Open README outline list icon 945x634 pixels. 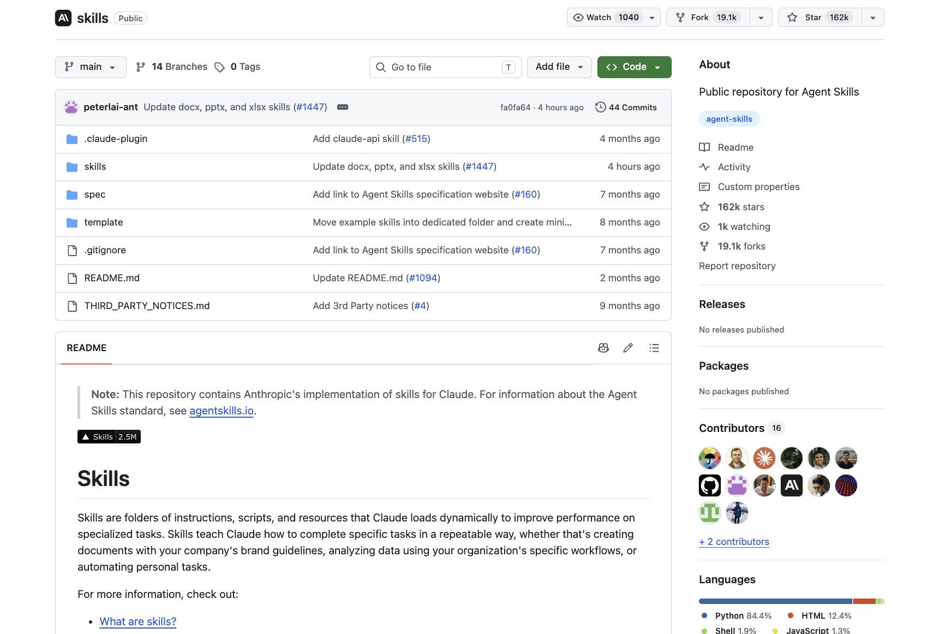[654, 348]
